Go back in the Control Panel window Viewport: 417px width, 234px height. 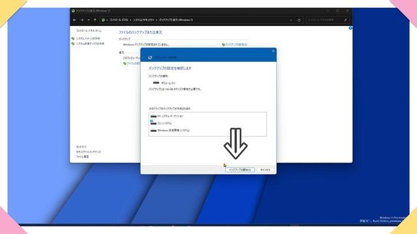[74, 20]
